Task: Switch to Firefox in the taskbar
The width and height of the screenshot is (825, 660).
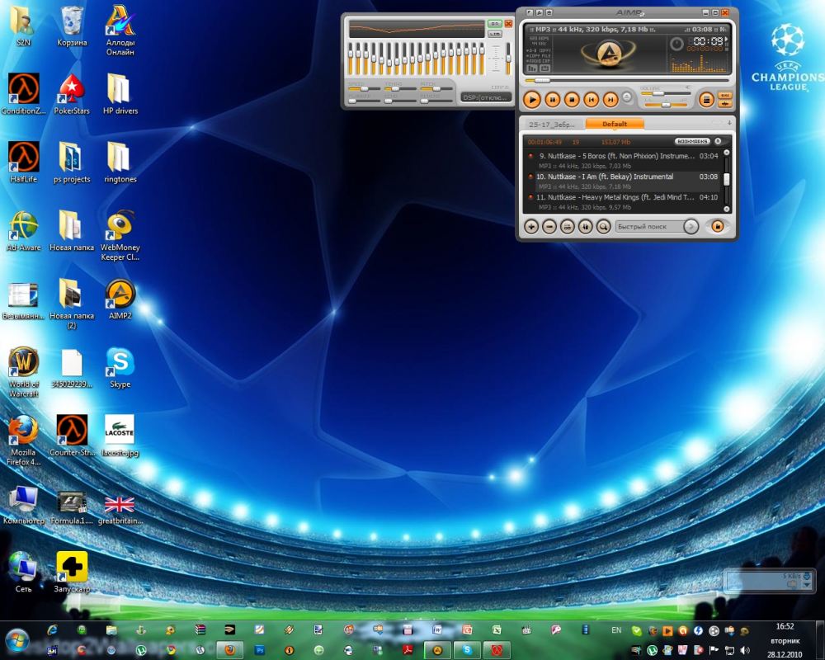Action: (x=230, y=650)
